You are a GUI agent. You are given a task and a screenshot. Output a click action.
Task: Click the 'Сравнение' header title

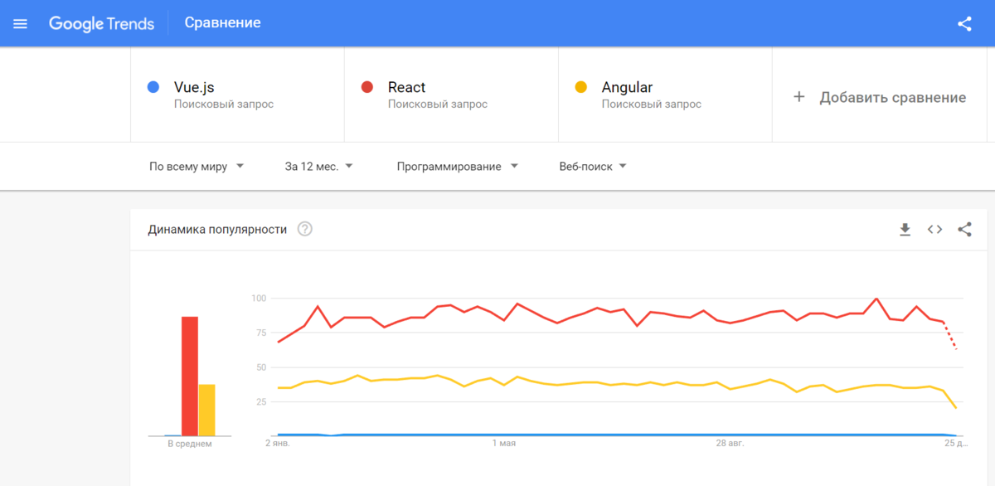[x=222, y=23]
